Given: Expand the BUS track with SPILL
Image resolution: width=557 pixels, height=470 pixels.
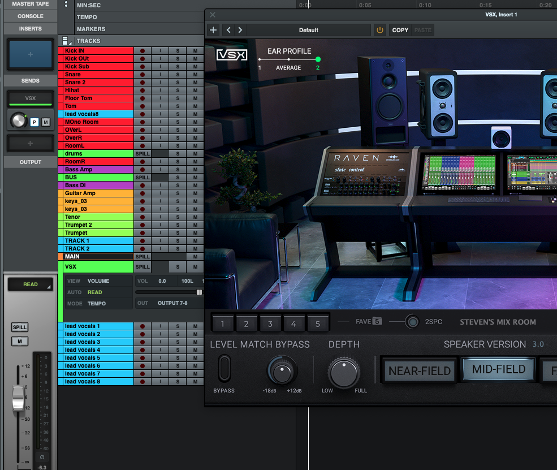Looking at the screenshot, I should pyautogui.click(x=143, y=178).
